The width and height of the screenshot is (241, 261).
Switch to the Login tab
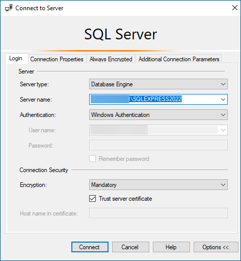point(16,58)
